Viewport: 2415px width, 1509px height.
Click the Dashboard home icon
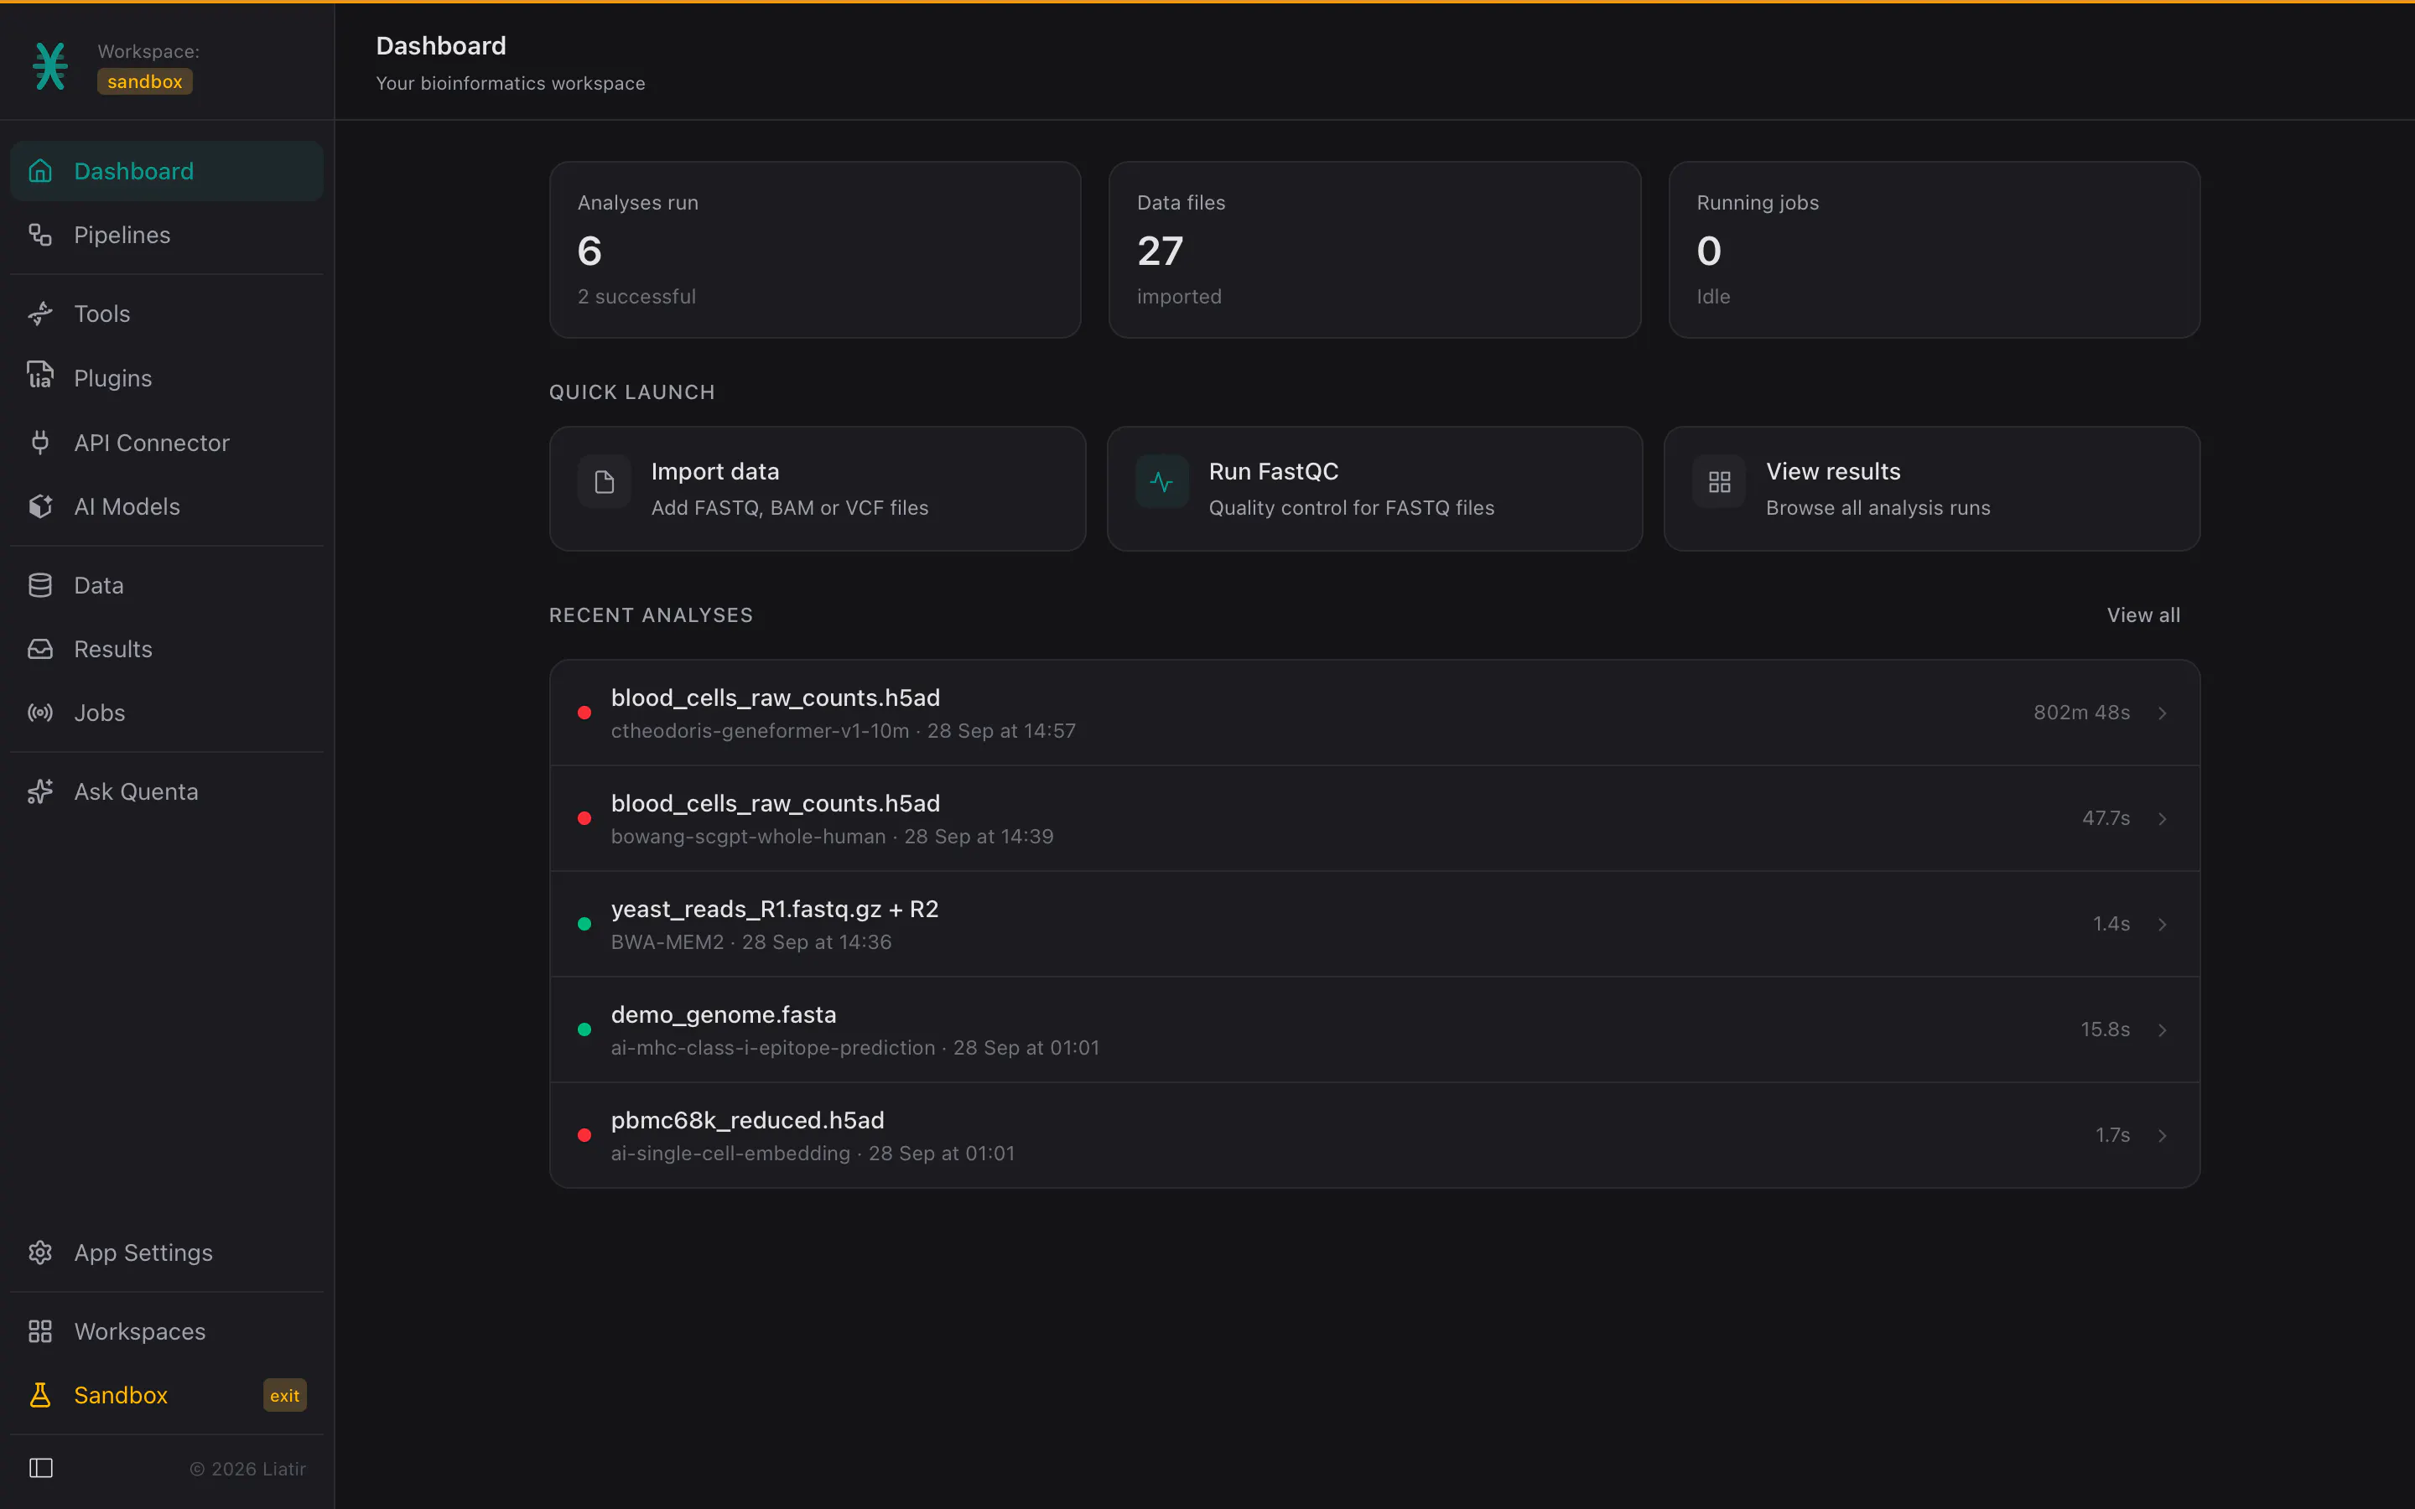click(x=40, y=171)
